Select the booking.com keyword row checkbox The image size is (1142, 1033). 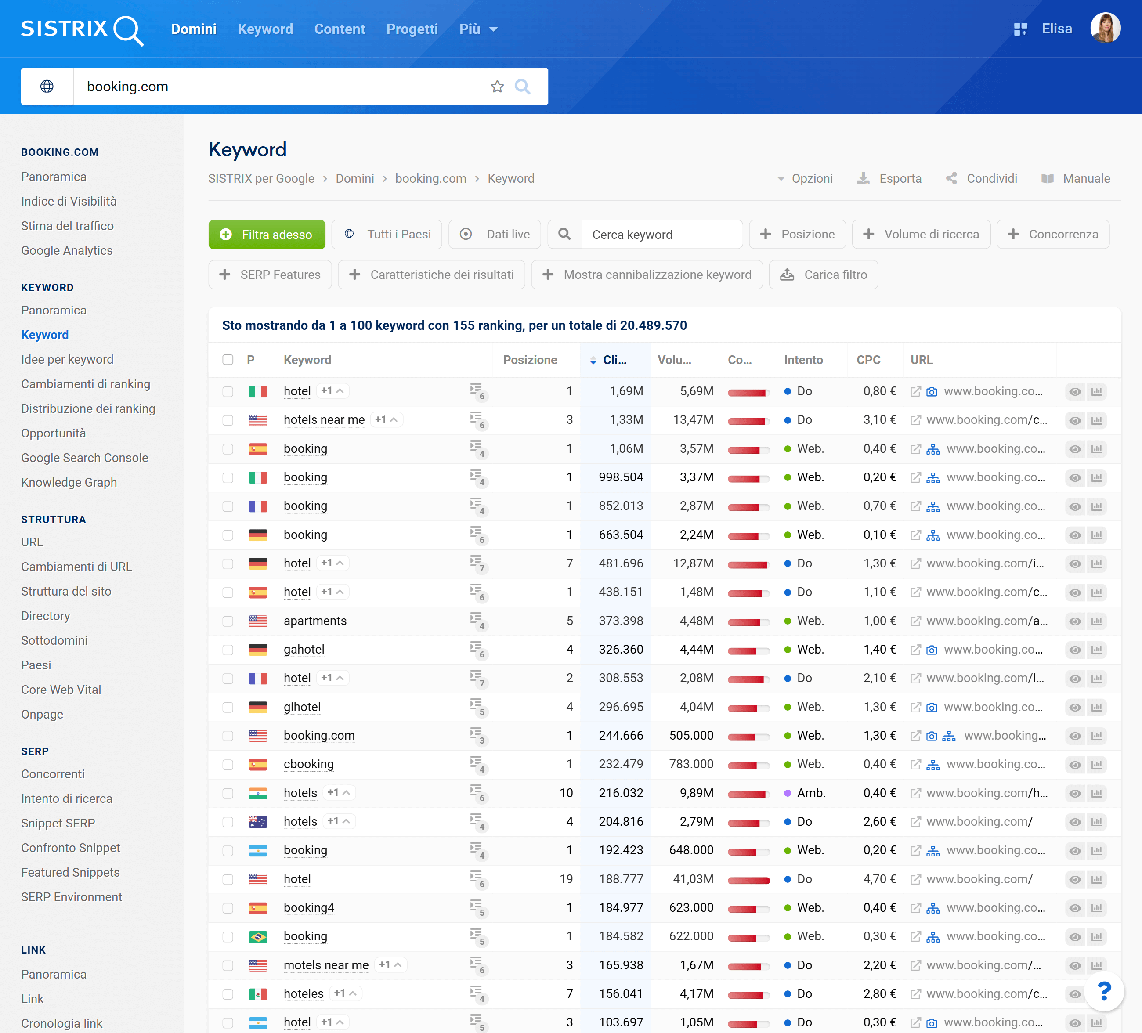pos(228,736)
